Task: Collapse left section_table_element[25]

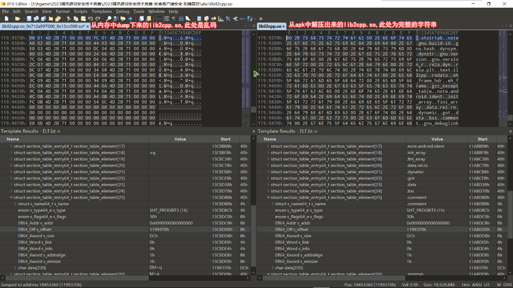Action: [11, 198]
